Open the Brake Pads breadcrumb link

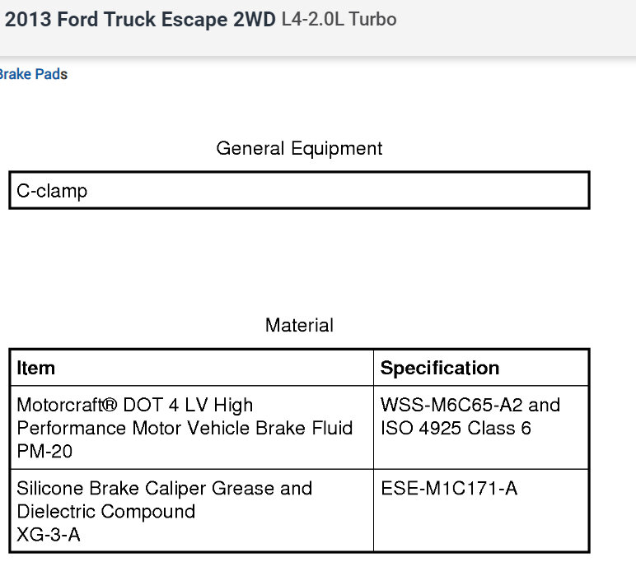pos(33,74)
